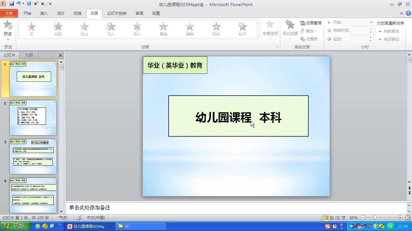Close the slide thumbnail pane

pyautogui.click(x=61, y=55)
